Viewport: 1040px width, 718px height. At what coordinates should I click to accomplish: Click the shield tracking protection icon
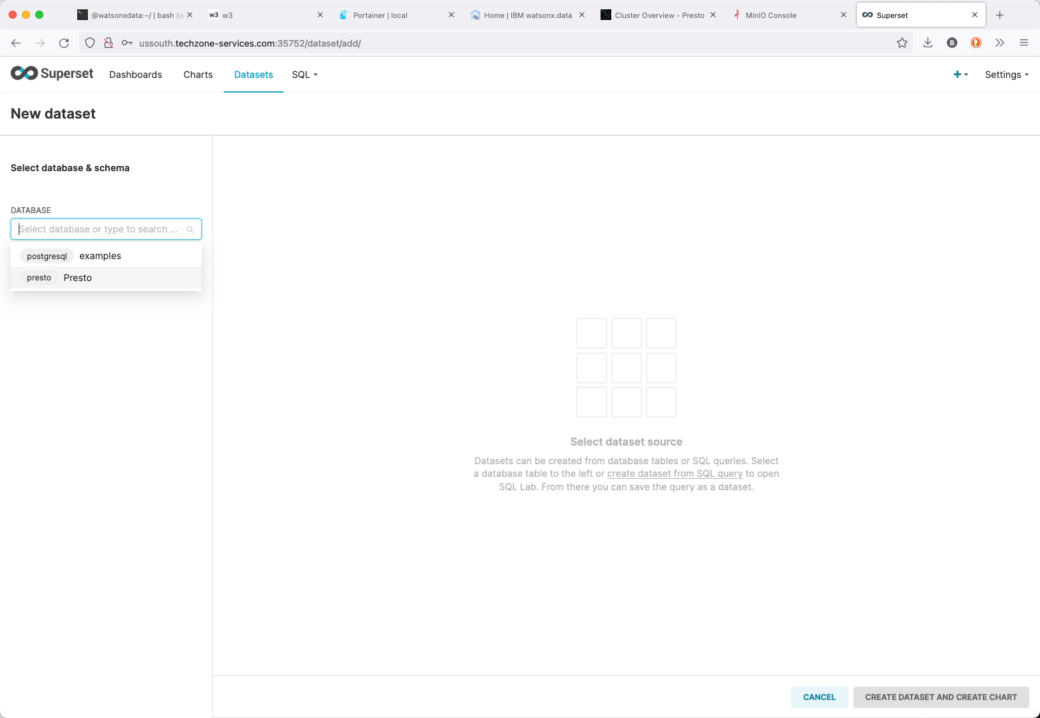pyautogui.click(x=90, y=43)
